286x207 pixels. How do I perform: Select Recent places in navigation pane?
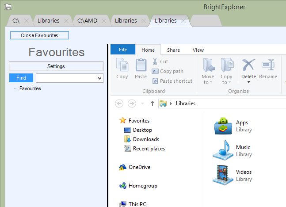[145, 149]
